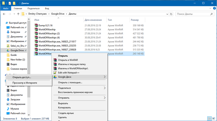
Task: Expand the Отправить submenu arrow
Action: point(105,98)
